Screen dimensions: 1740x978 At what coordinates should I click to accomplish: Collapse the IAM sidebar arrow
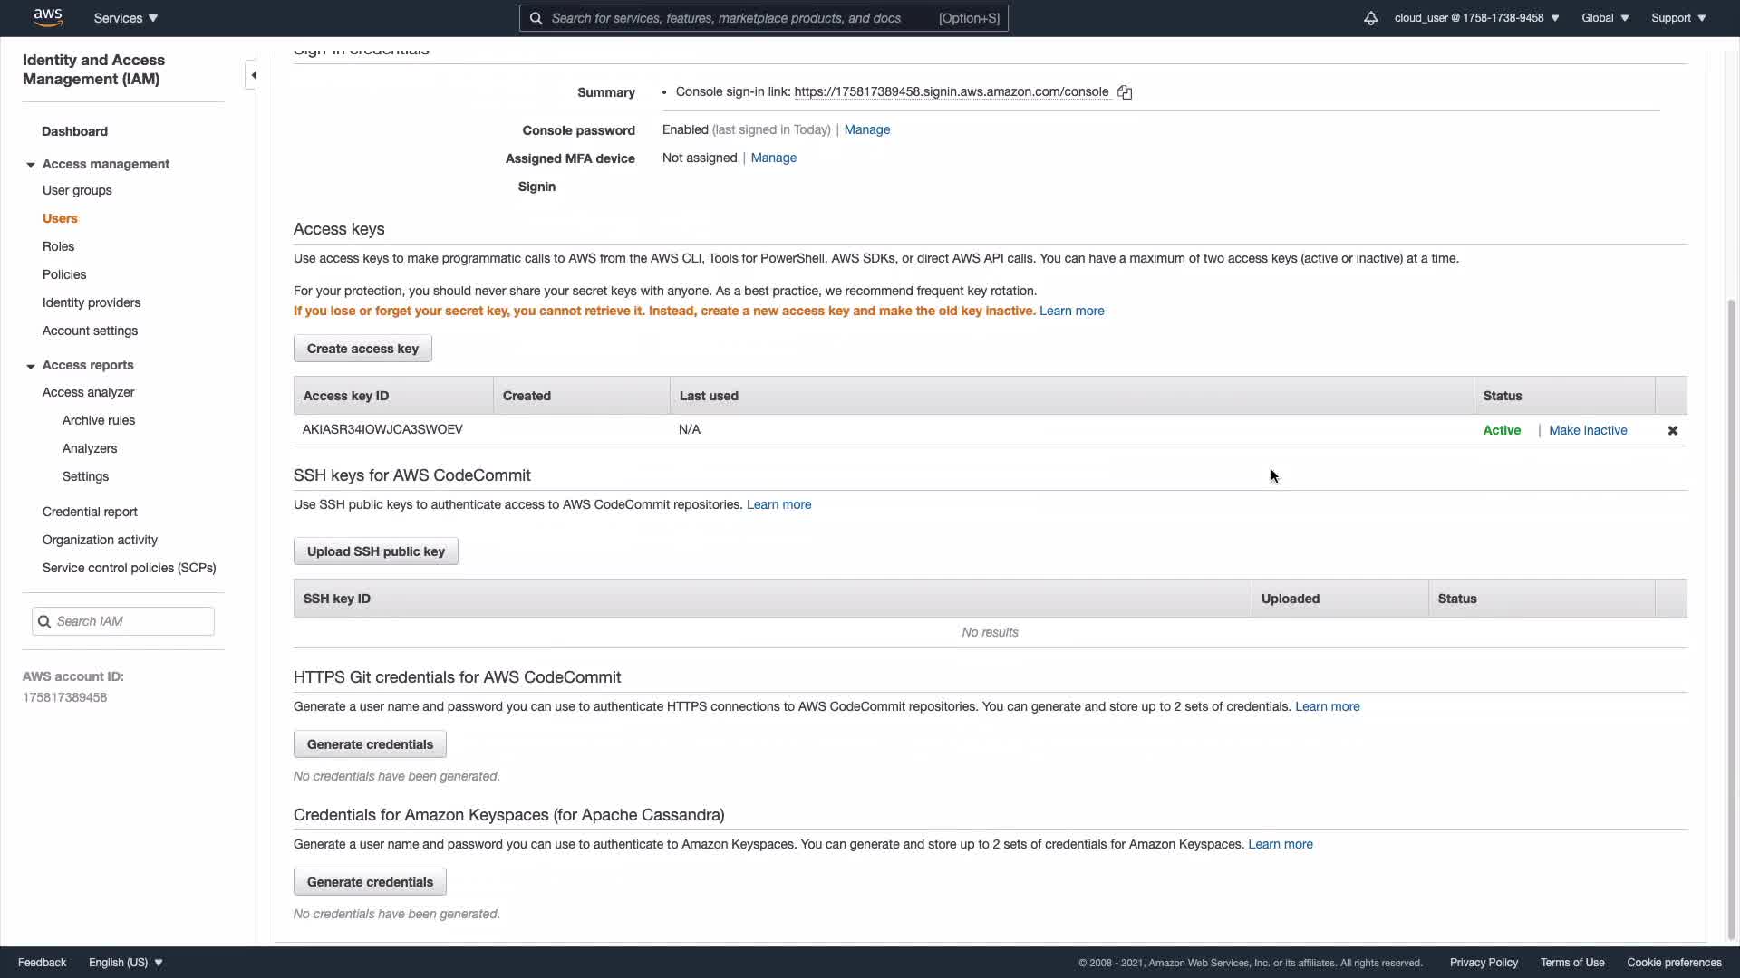pos(254,75)
